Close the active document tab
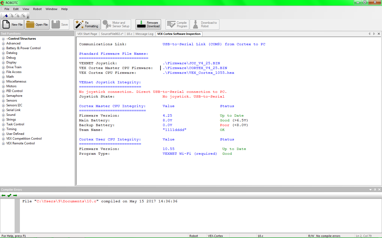Image resolution: width=382 pixels, height=238 pixels. click(x=379, y=34)
